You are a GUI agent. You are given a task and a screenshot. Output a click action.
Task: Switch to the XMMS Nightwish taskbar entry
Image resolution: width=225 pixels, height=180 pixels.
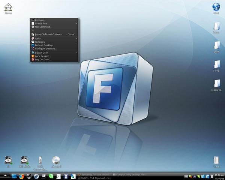(x=94, y=178)
